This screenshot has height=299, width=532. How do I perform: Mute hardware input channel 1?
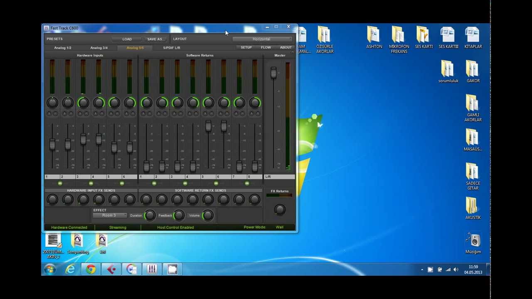56,113
